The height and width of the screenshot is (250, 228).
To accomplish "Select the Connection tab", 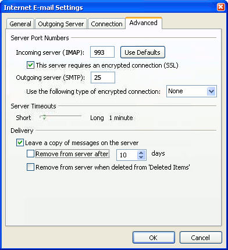I will pos(106,24).
